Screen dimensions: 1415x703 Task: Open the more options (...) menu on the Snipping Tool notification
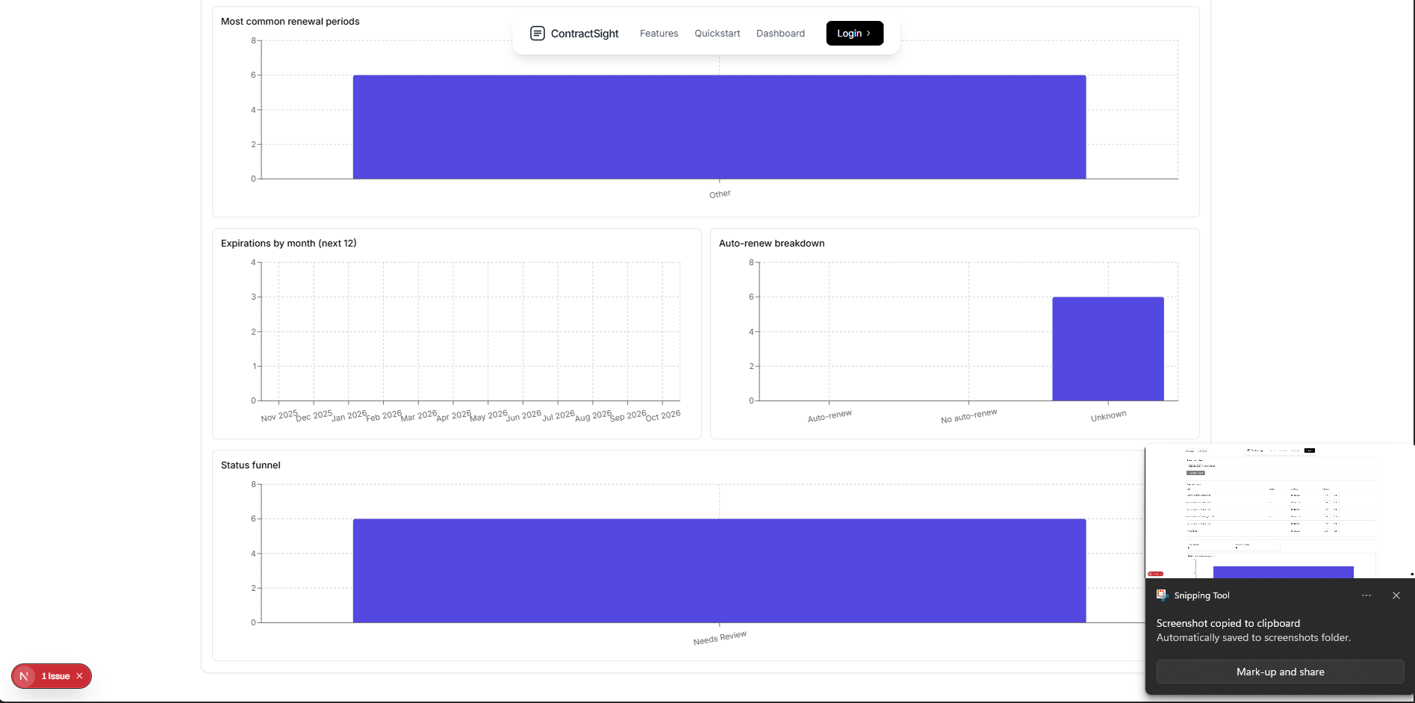[x=1366, y=595]
